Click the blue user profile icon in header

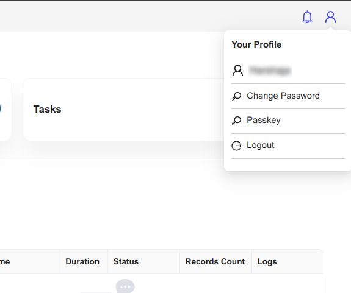click(330, 17)
